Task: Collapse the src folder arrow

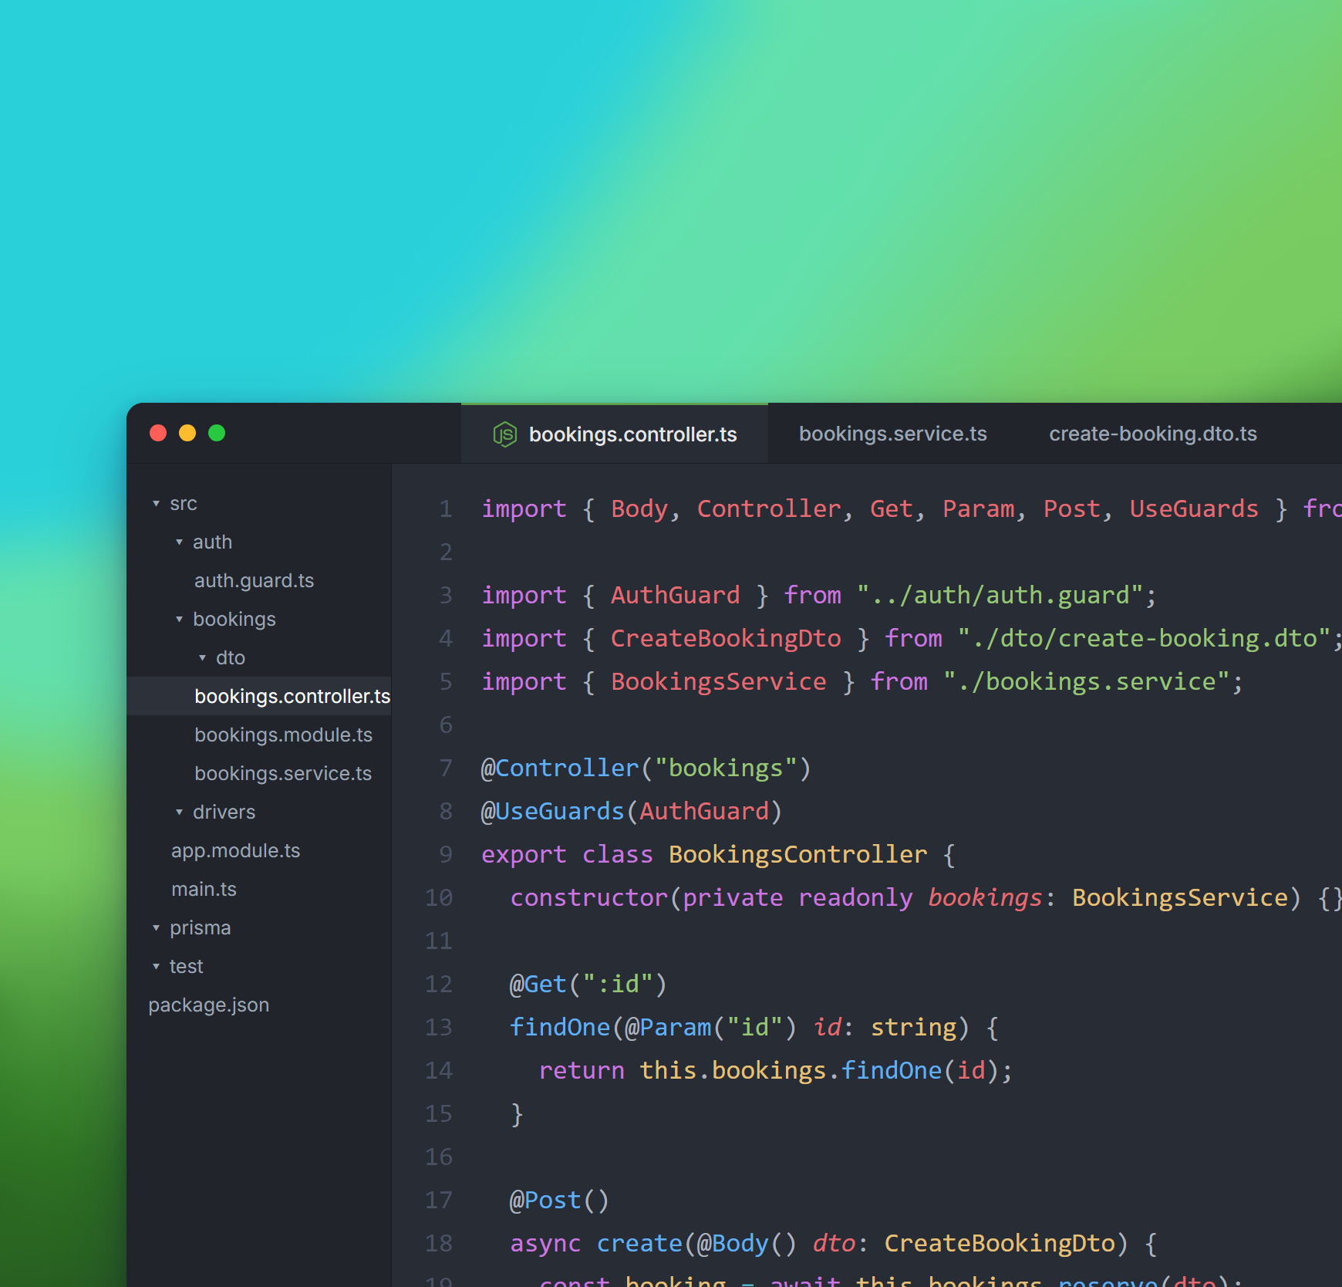Action: [x=157, y=504]
